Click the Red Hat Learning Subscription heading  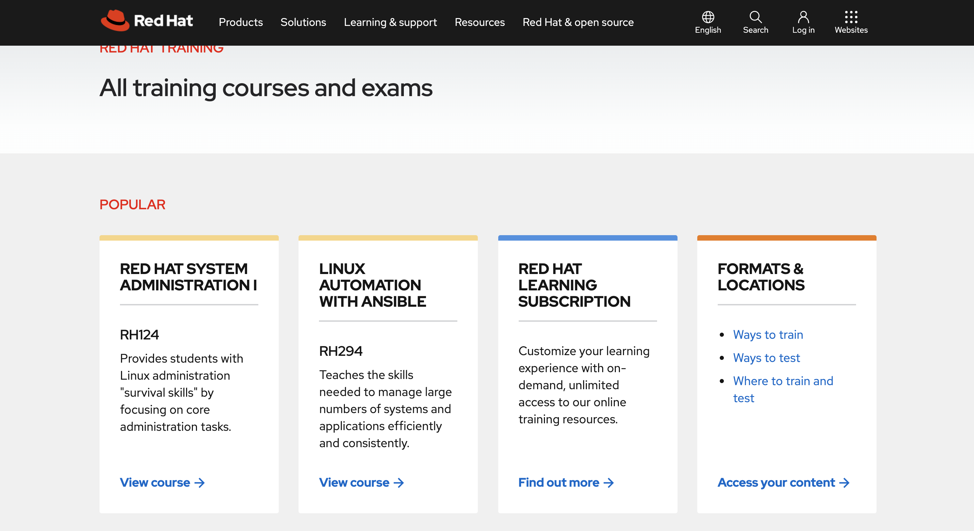574,285
